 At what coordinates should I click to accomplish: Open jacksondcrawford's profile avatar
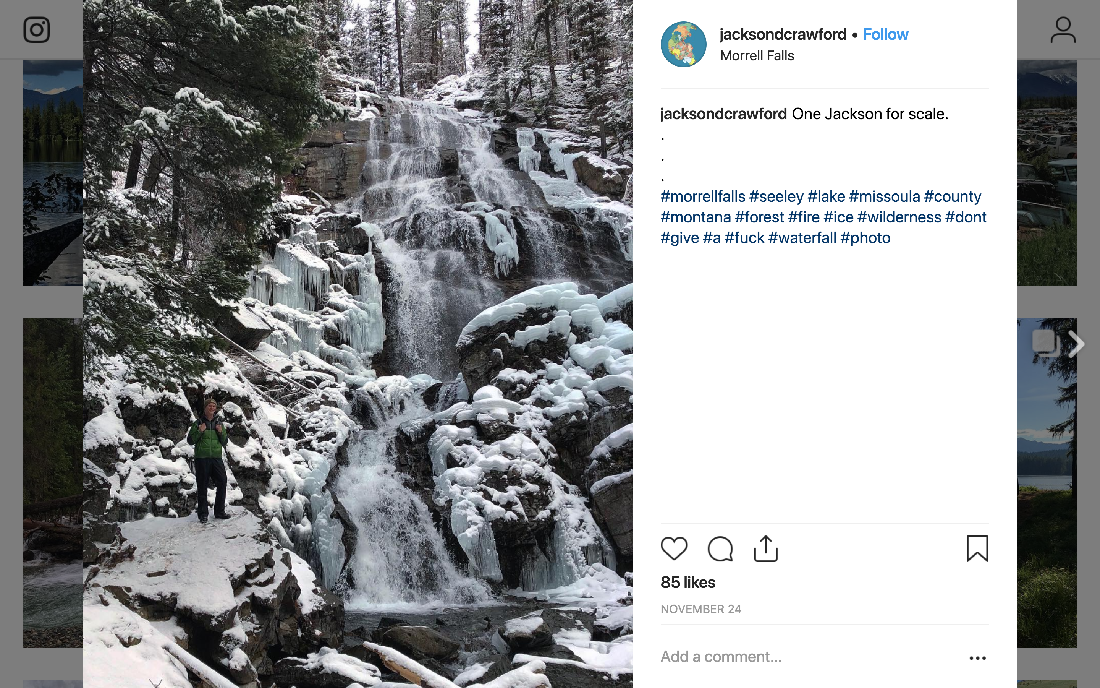click(x=683, y=44)
